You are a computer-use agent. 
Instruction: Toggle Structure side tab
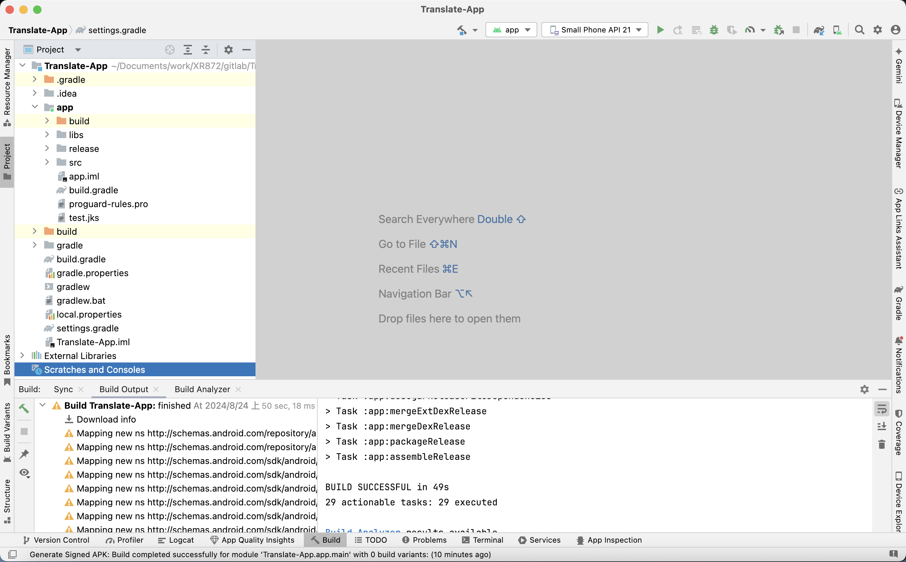7,501
